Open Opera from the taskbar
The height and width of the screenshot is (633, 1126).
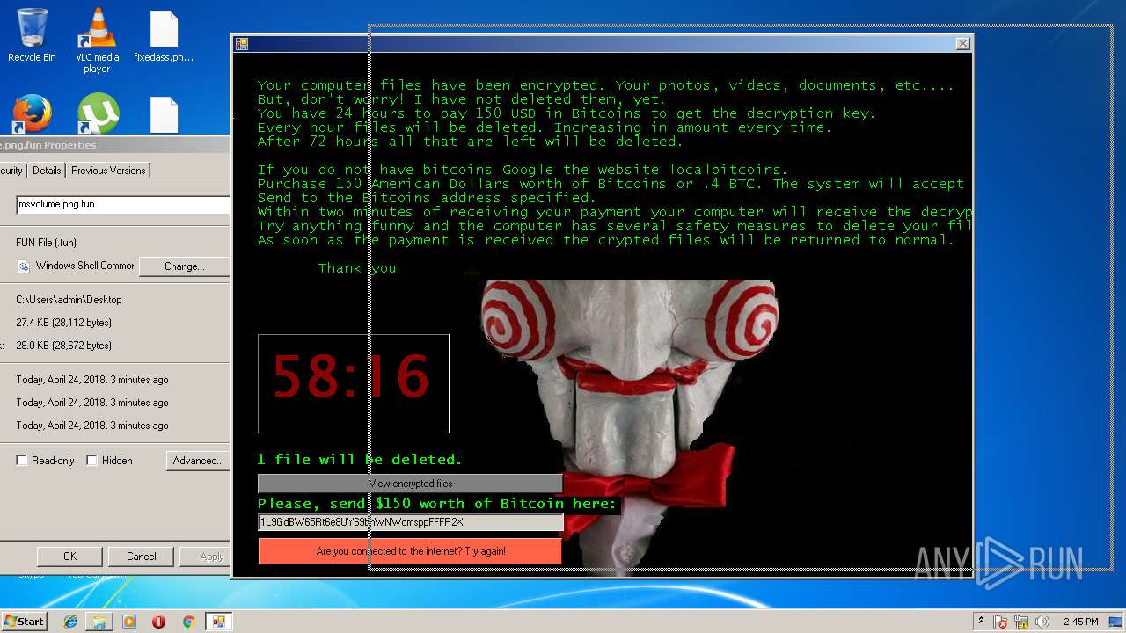pos(158,622)
